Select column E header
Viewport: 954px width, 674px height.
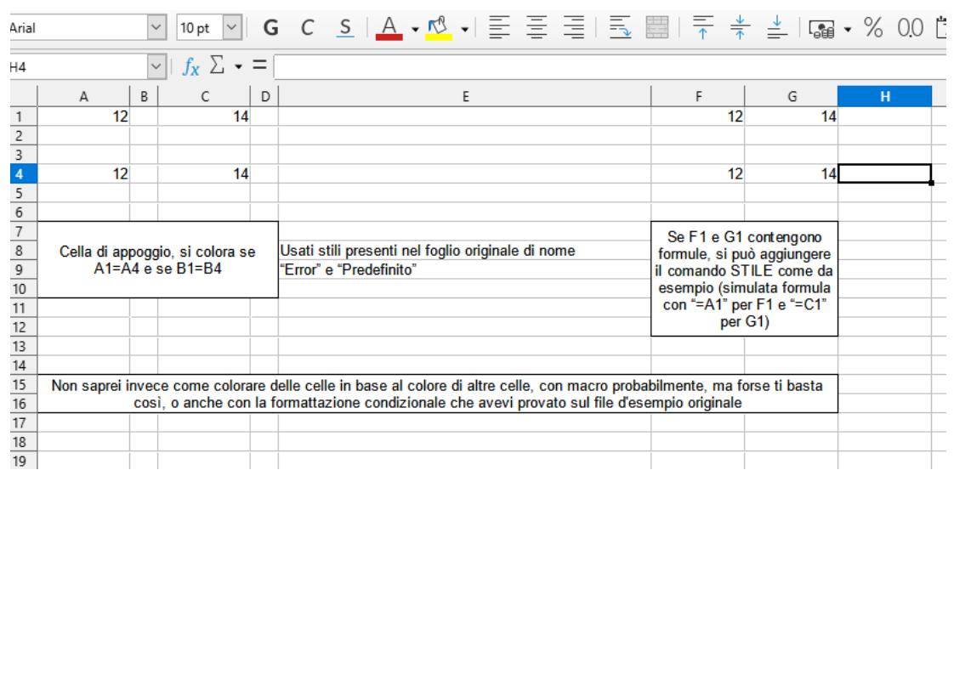464,98
